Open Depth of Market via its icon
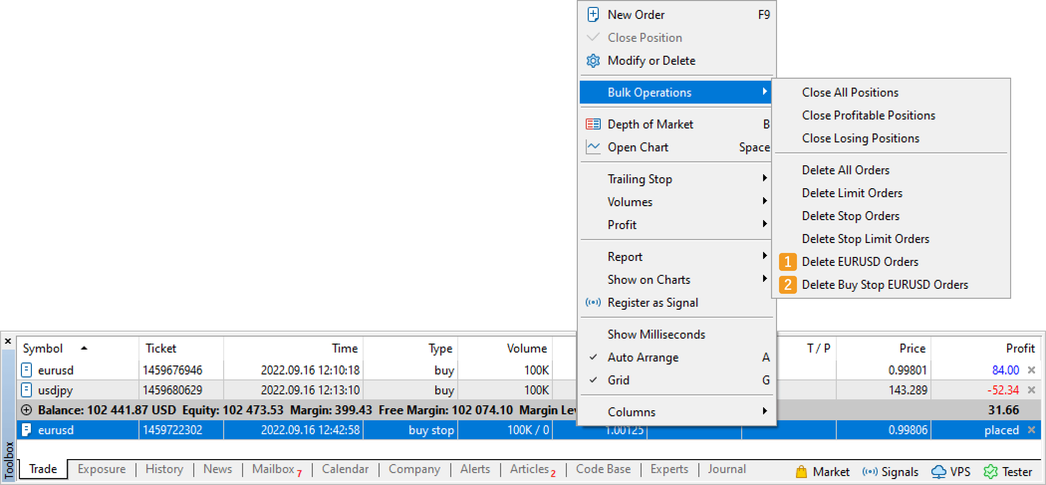The width and height of the screenshot is (1046, 485). [x=593, y=124]
